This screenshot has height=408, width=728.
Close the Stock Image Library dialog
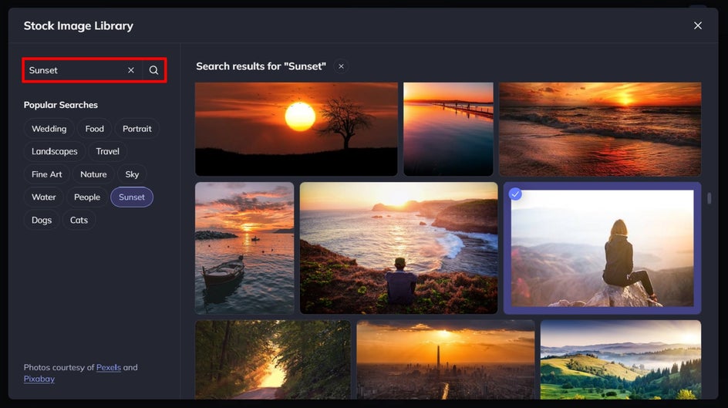(x=697, y=25)
